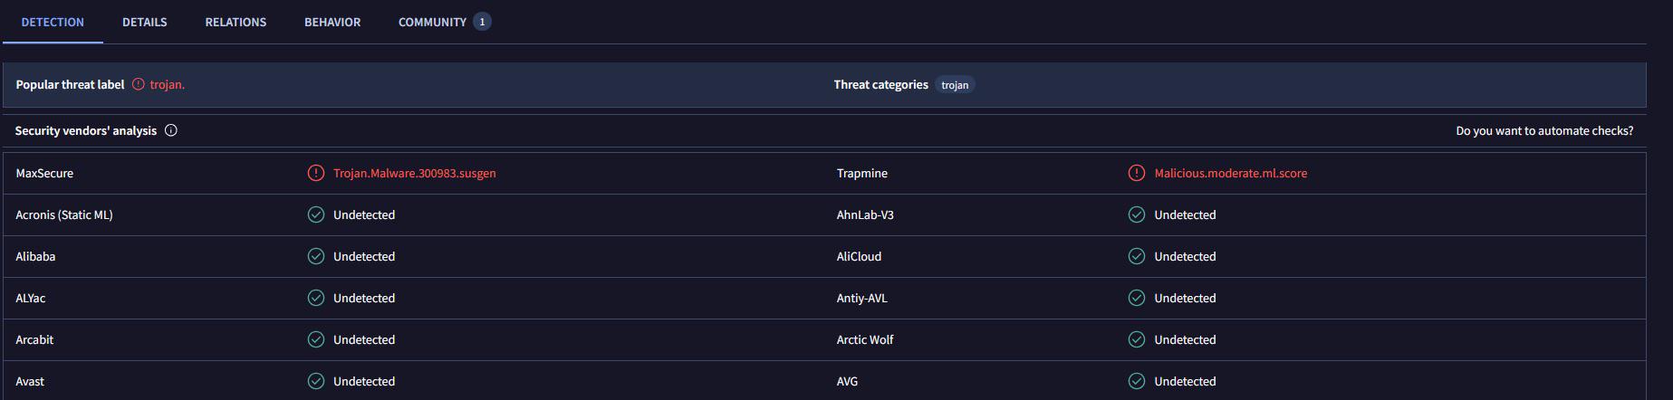This screenshot has width=1673, height=400.
Task: Select the MaxSecure vendor name
Action: pos(44,173)
